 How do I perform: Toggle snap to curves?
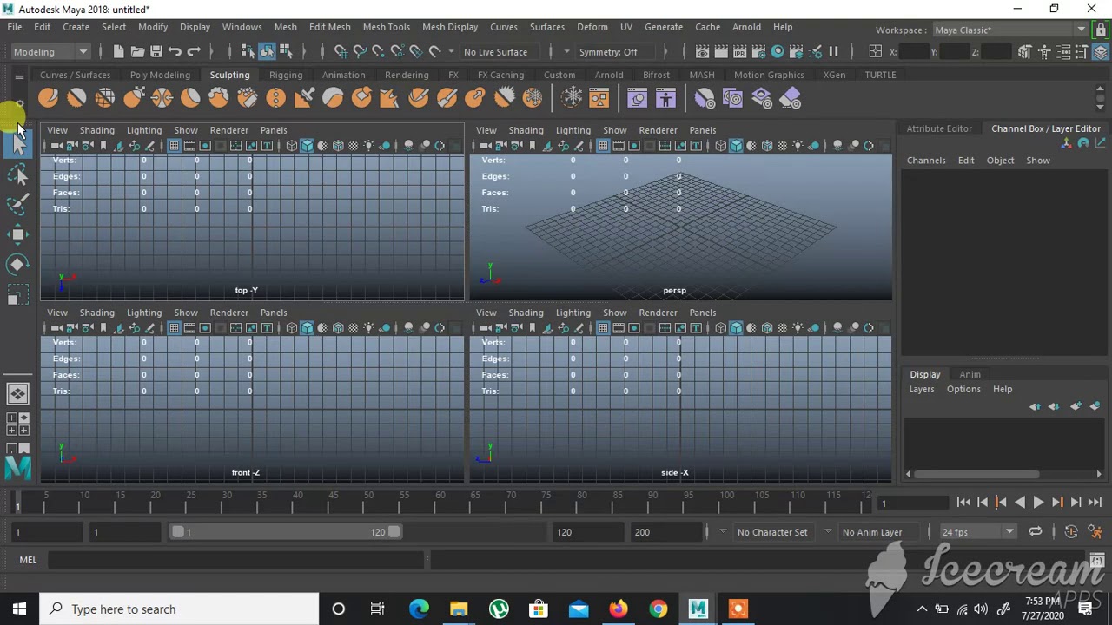coord(360,52)
